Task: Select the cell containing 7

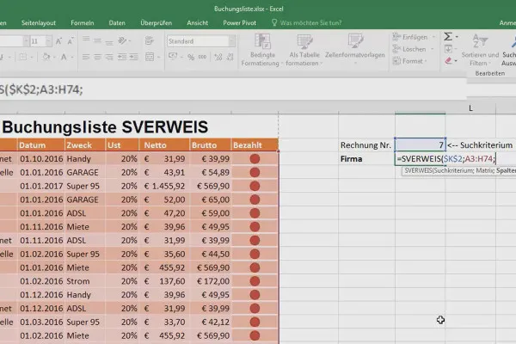Action: (x=421, y=144)
